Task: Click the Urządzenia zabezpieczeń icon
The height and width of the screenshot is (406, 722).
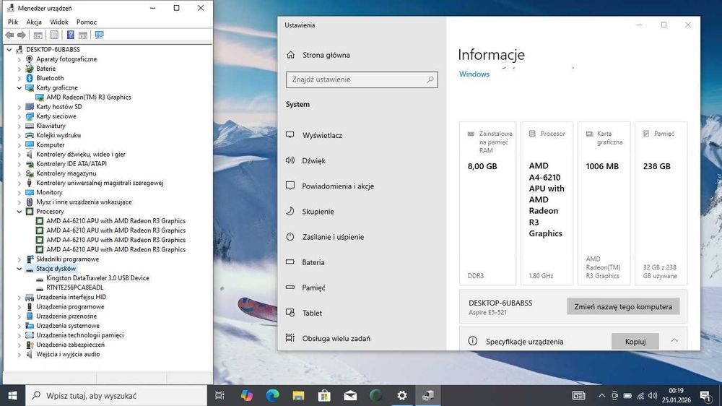Action: 30,345
